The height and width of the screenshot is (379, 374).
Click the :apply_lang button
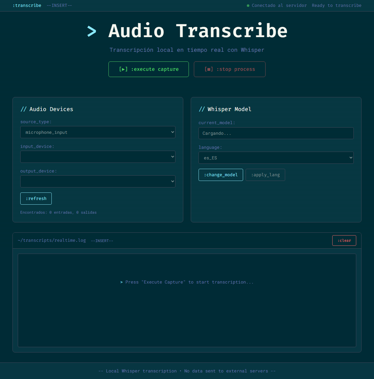coord(265,175)
